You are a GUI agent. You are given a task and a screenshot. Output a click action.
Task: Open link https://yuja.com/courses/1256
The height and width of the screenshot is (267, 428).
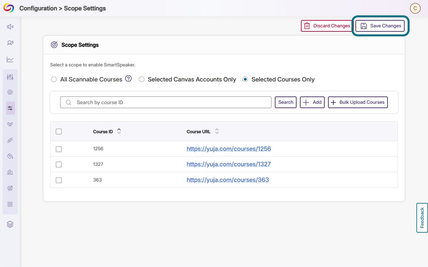pos(229,149)
